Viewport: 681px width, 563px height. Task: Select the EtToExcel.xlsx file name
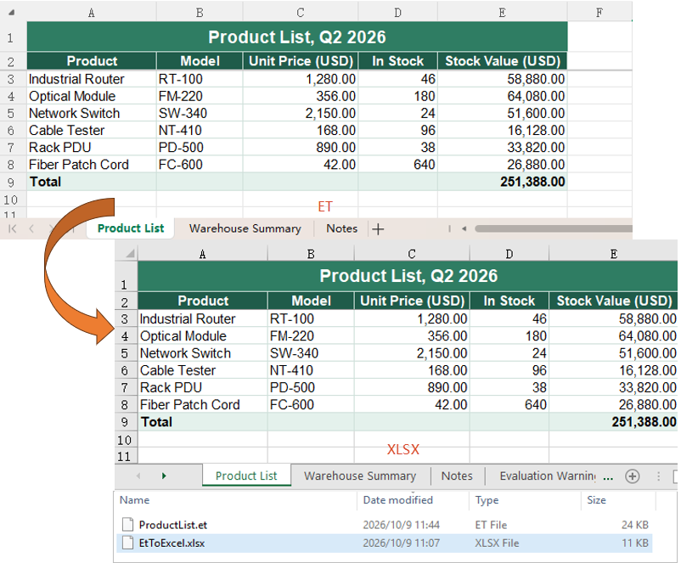172,543
